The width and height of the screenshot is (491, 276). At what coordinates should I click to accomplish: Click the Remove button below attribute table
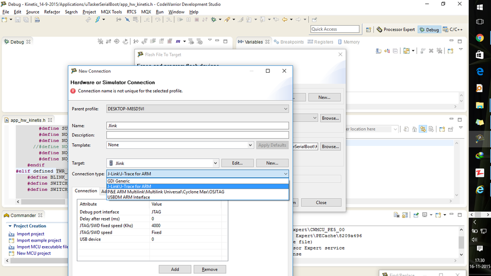[x=209, y=270]
